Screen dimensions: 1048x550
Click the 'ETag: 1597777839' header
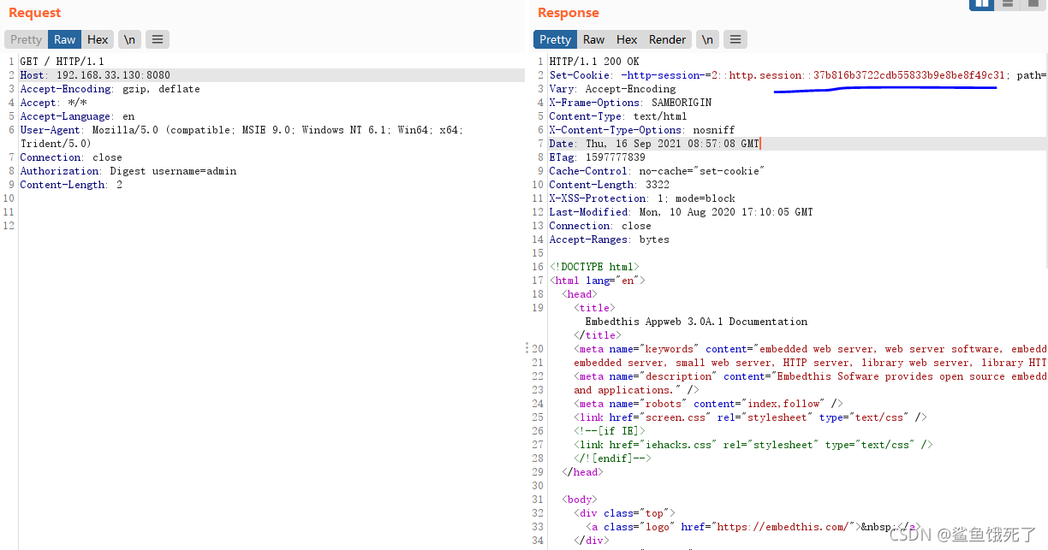[597, 157]
